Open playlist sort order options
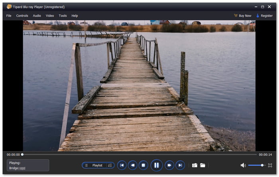The height and width of the screenshot is (177, 279). point(110,165)
